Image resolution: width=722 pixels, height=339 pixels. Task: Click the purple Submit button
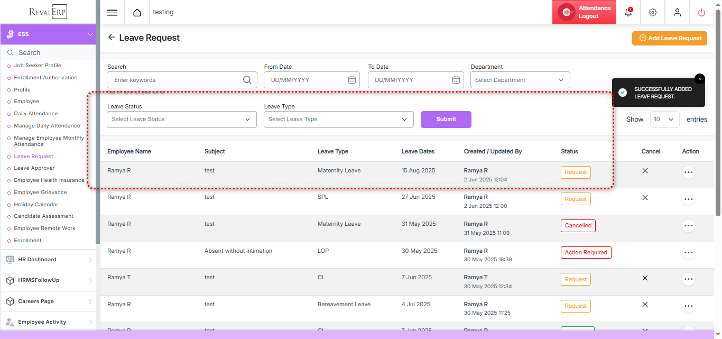446,120
